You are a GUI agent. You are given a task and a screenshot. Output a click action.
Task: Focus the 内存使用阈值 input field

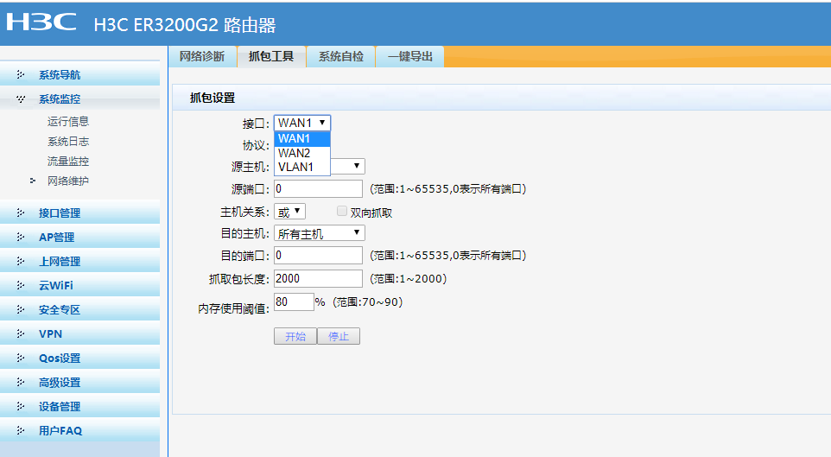295,301
